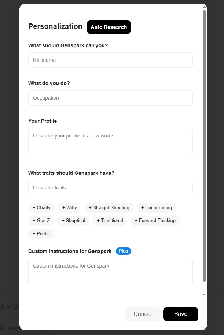Add the Chatty trait chip

click(x=41, y=208)
